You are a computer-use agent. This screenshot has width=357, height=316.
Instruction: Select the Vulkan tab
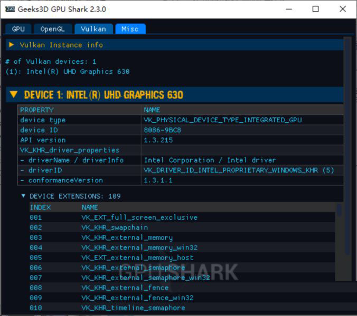(x=93, y=29)
